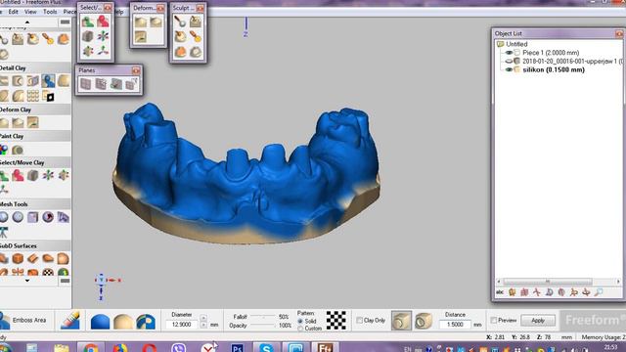Click the eraser brush icon in bottom toolbar
The width and height of the screenshot is (626, 352).
pos(70,320)
